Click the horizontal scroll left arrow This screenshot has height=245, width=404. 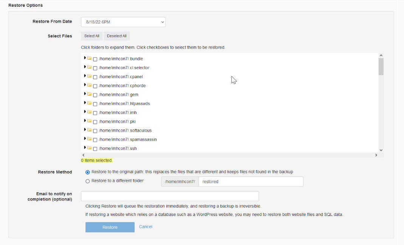(x=83, y=155)
